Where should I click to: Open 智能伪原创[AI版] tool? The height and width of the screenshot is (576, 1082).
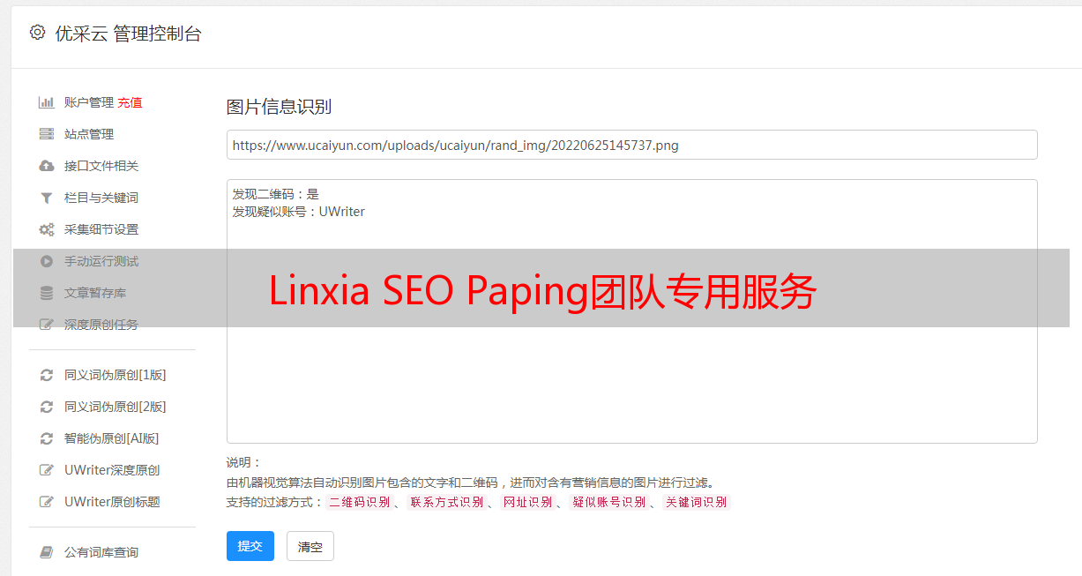(x=112, y=438)
